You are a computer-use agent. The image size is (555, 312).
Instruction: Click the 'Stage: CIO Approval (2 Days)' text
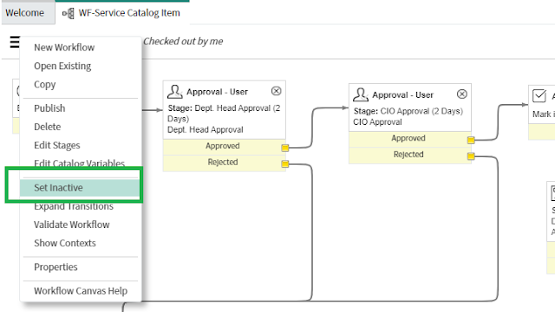(408, 111)
